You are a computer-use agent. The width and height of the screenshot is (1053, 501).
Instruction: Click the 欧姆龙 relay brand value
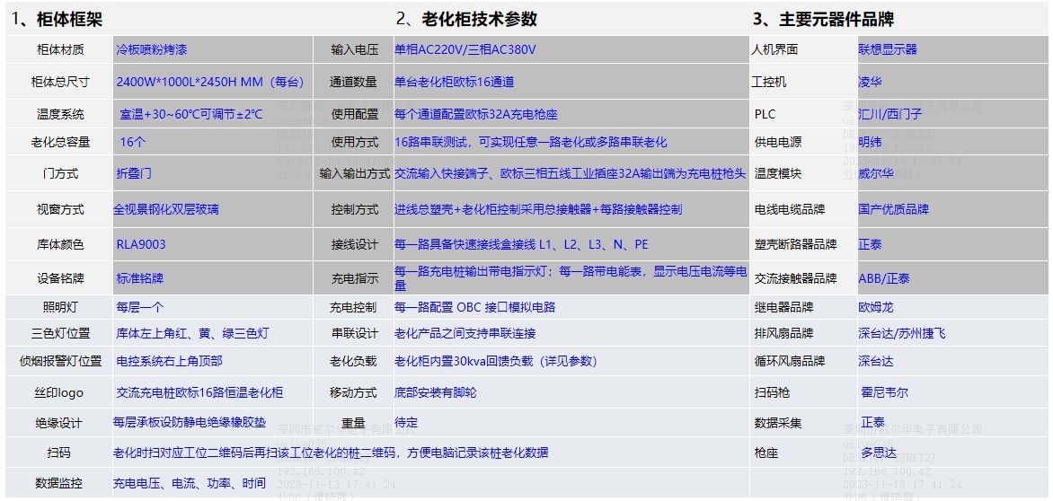pyautogui.click(x=876, y=307)
